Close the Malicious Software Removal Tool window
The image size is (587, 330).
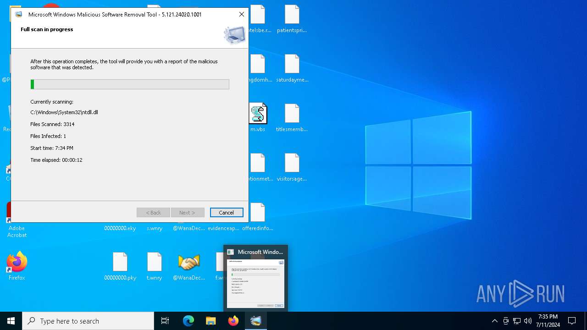coord(242,14)
